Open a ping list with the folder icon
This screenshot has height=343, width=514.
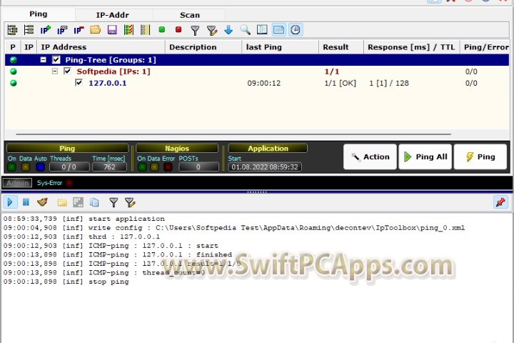point(96,30)
